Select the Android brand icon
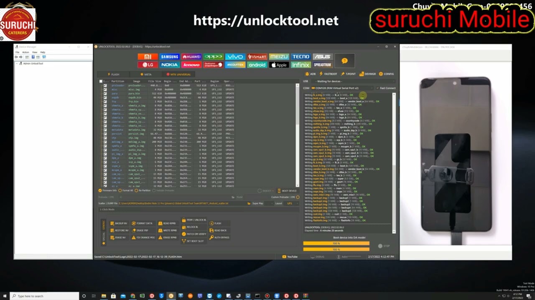The image size is (535, 300). pos(257,65)
